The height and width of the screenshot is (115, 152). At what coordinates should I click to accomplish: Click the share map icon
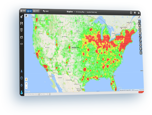coord(21,37)
